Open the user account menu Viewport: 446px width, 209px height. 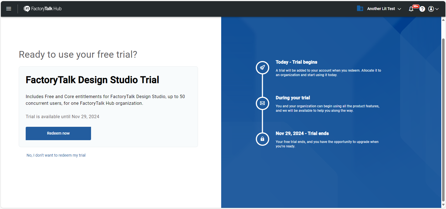click(x=433, y=9)
